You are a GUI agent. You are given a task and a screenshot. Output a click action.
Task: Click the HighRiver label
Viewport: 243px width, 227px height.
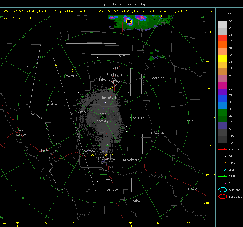112,189
